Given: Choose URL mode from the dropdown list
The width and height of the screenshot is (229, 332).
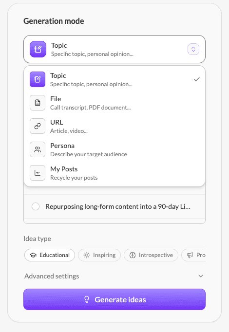Looking at the screenshot, I should tap(114, 126).
